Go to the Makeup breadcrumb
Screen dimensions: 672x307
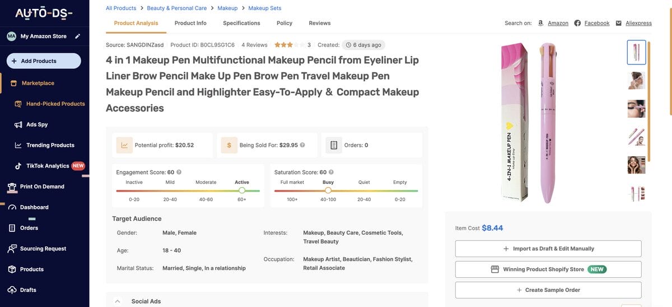(227, 8)
